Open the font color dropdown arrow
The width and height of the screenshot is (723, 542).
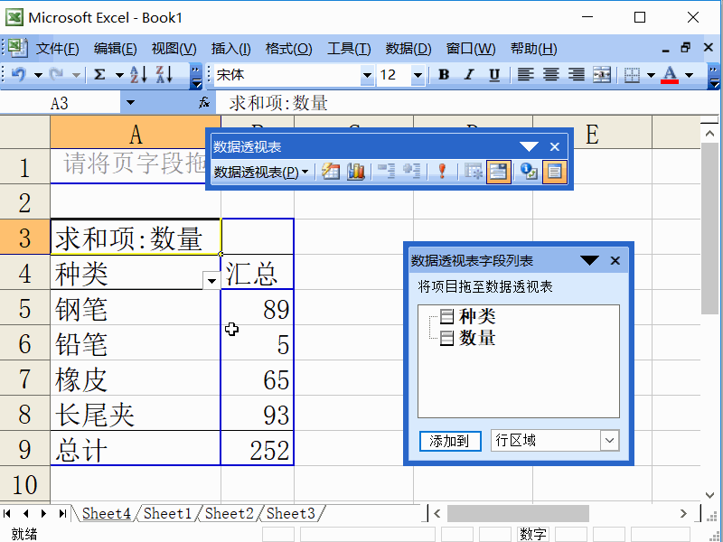click(689, 75)
